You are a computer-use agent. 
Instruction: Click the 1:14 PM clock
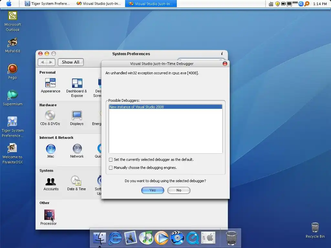click(x=320, y=4)
